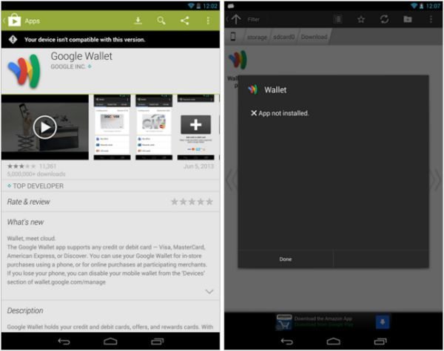Expand the What's new section chevron

(x=209, y=291)
